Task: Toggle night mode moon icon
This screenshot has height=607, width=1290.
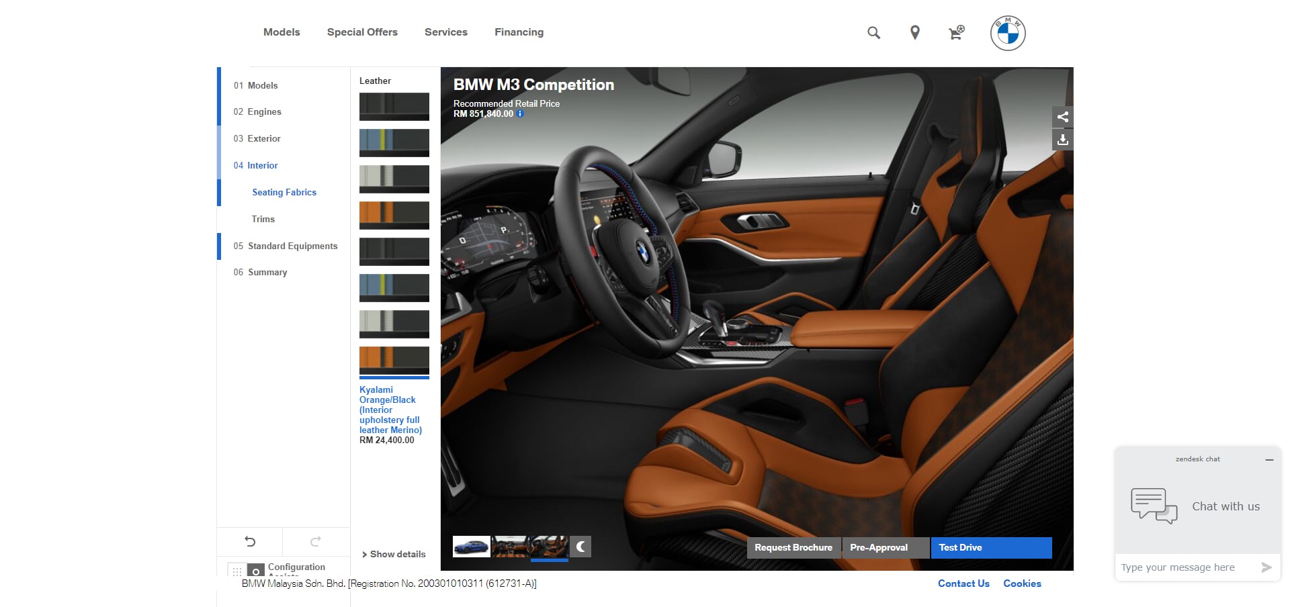Action: pyautogui.click(x=580, y=547)
